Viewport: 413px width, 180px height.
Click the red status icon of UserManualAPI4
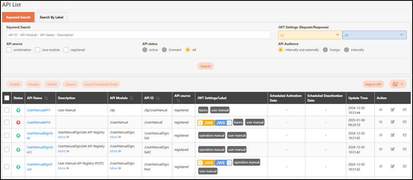coord(18,122)
